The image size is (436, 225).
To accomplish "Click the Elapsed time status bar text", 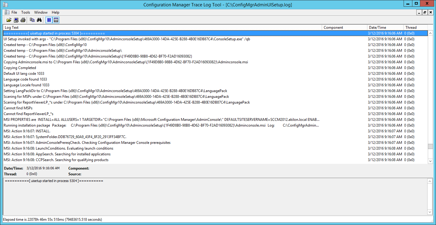I will coord(52,220).
